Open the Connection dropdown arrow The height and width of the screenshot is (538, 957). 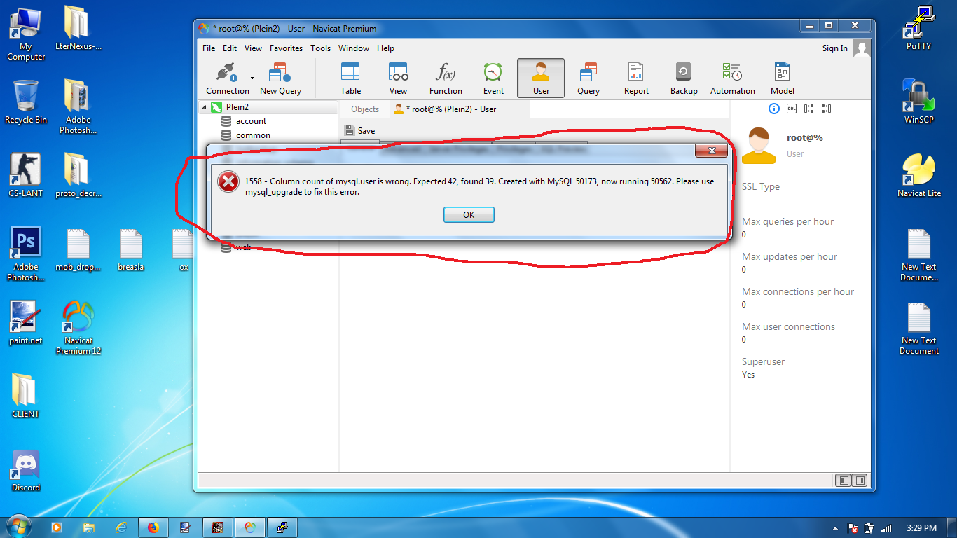click(x=252, y=78)
